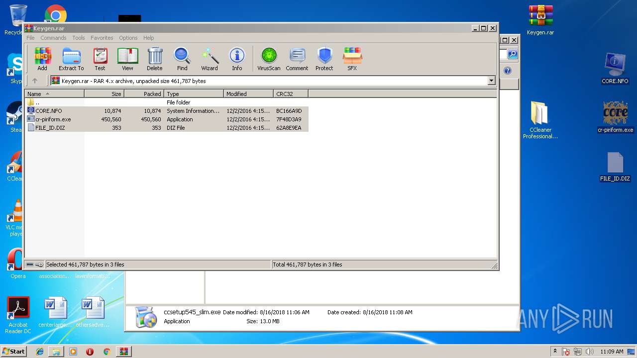
Task: Click the CRC32 value BC166A9D
Action: (289, 111)
